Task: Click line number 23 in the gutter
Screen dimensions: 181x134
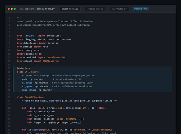Action: coord(9,97)
